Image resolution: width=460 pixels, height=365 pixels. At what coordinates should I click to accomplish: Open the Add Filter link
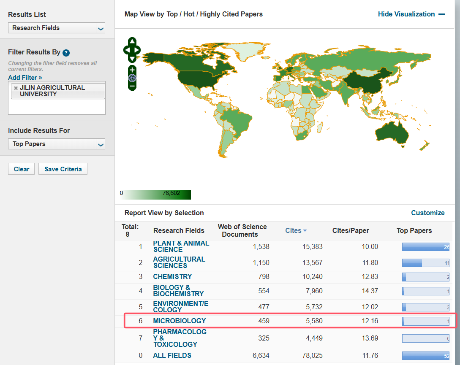tap(25, 78)
